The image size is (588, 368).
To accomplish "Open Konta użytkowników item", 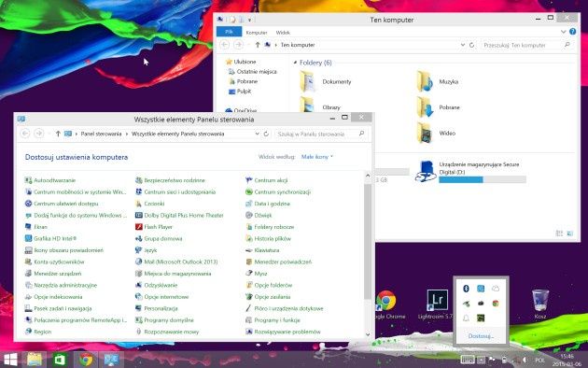I will [x=54, y=262].
